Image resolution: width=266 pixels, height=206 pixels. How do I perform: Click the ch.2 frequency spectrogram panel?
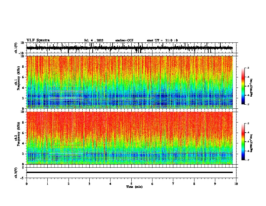pos(130,138)
